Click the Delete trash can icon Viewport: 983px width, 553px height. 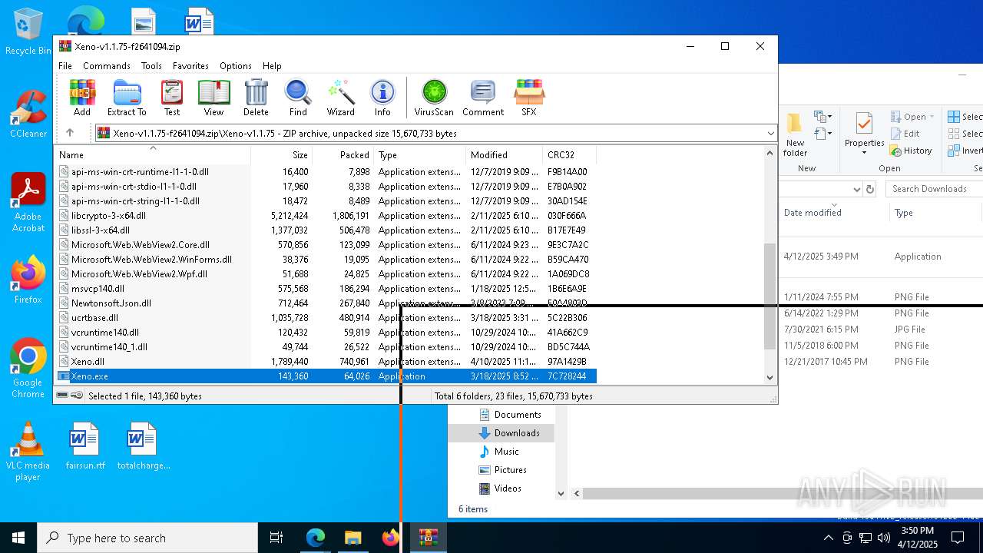click(256, 98)
